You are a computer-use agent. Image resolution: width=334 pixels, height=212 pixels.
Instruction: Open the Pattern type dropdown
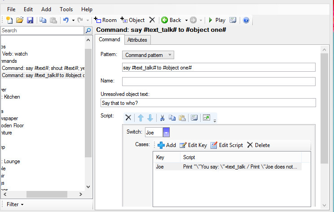[x=148, y=55]
